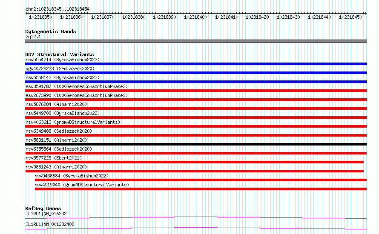This screenshot has width=379, height=234.
Task: Click the red bar under esv2673990
Action: click(196, 100)
